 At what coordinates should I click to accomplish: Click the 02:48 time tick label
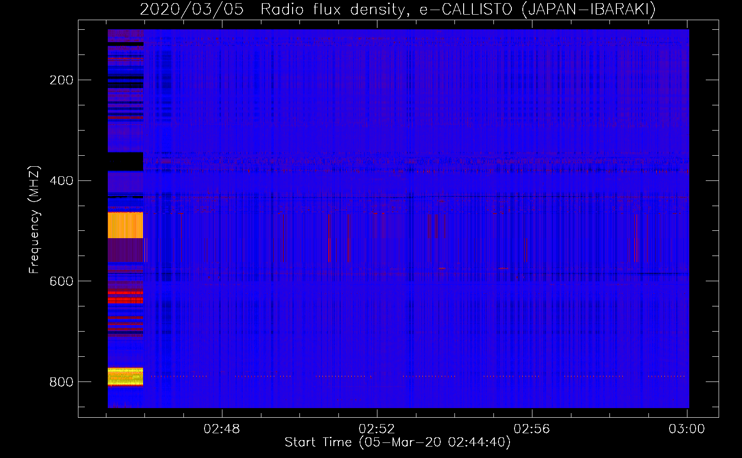click(x=222, y=429)
